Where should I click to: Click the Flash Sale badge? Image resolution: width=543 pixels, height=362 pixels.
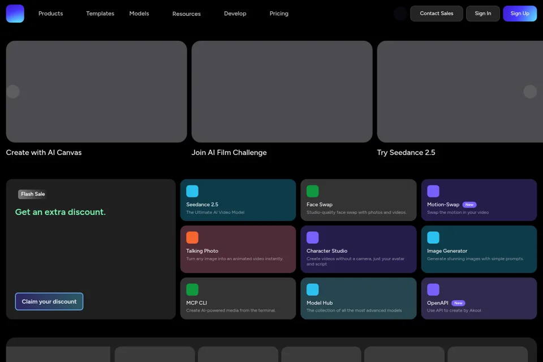tap(33, 194)
